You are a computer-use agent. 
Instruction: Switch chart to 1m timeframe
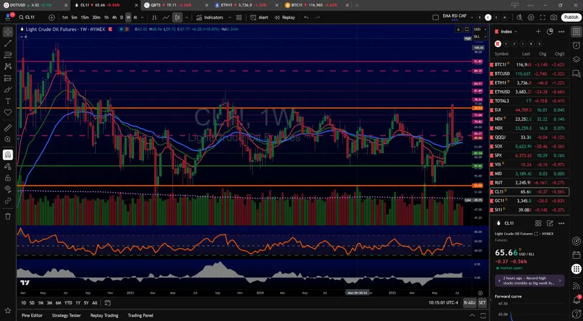65,17
